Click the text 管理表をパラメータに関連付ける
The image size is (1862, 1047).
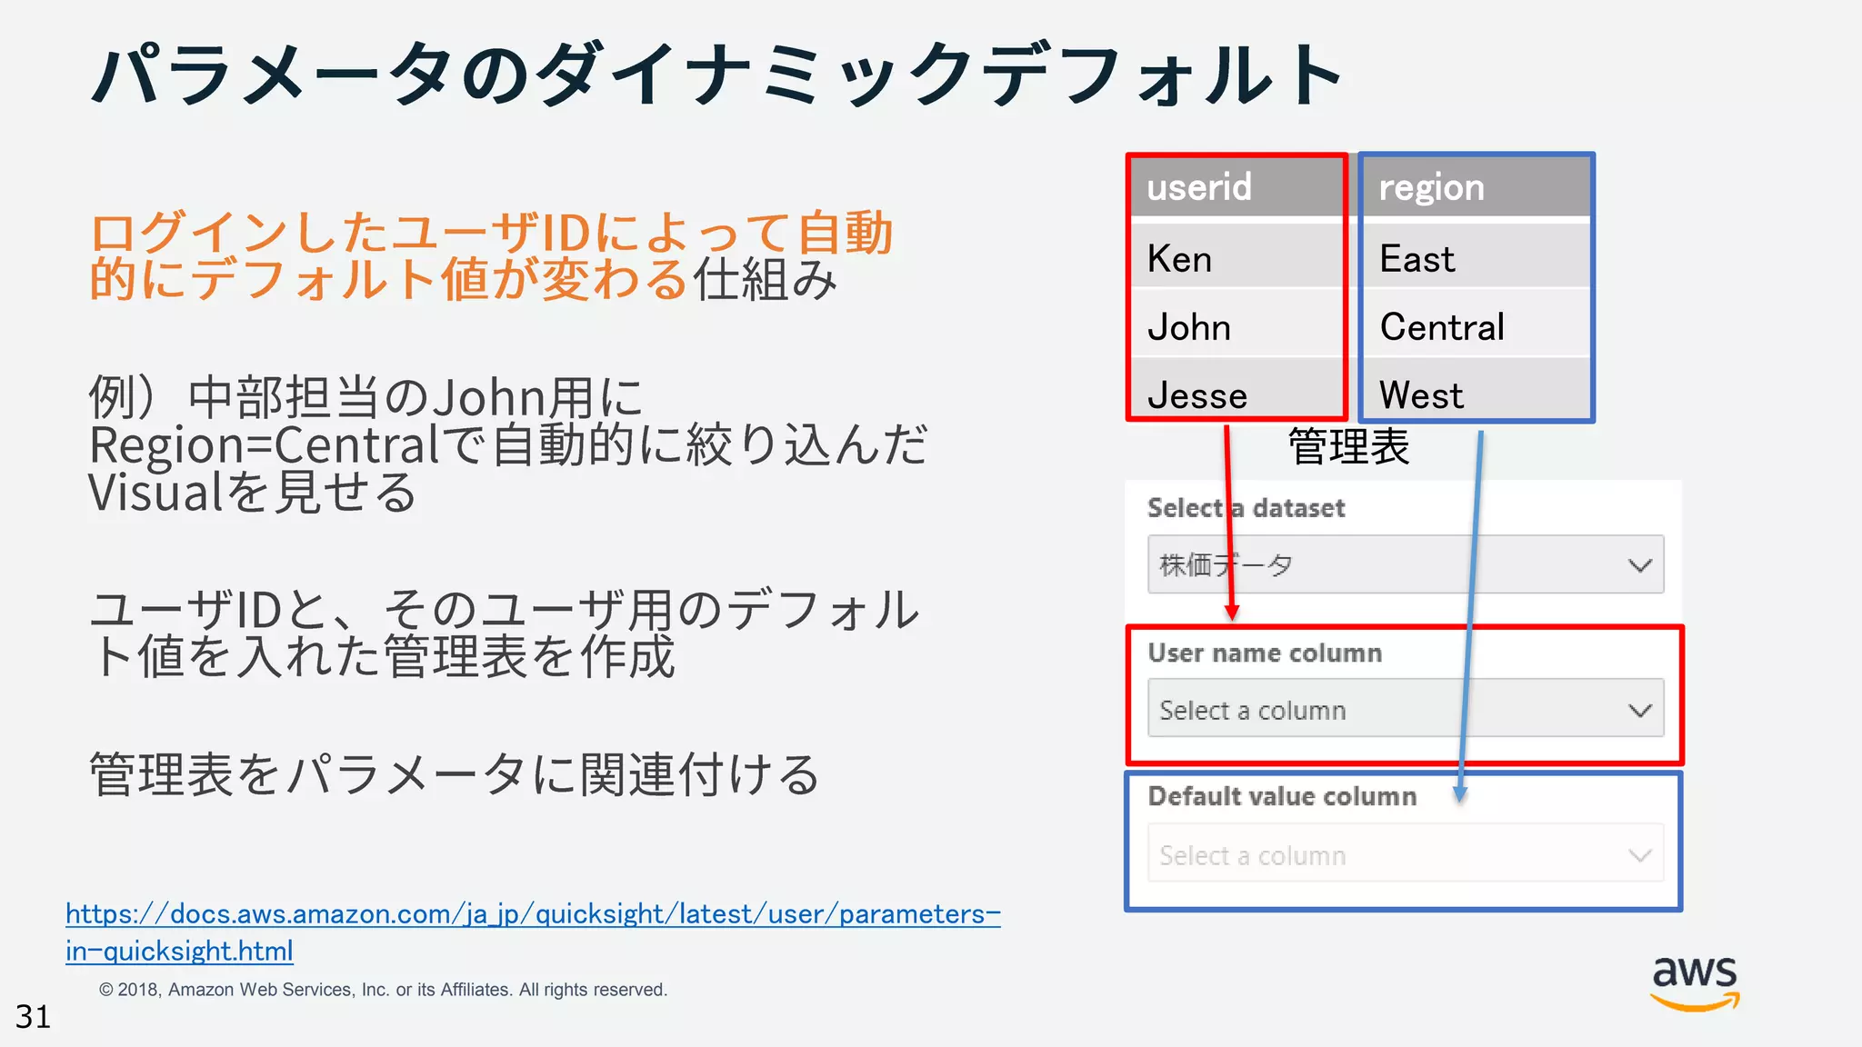[455, 774]
